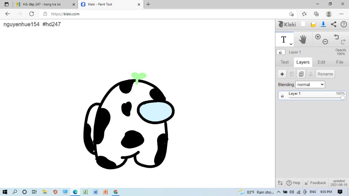Open Kleki help question mark icon
349x196 pixels.
pos(344,24)
